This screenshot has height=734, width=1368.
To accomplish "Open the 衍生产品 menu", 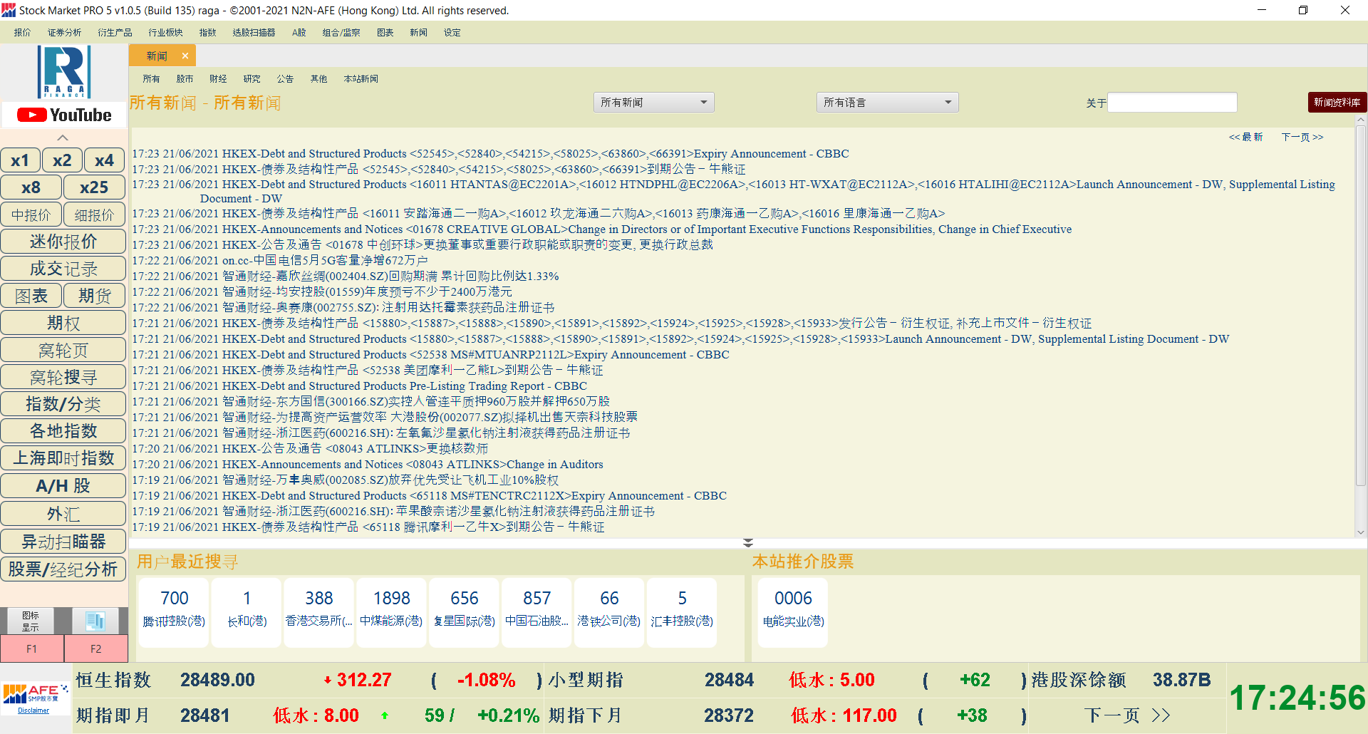I will [115, 33].
